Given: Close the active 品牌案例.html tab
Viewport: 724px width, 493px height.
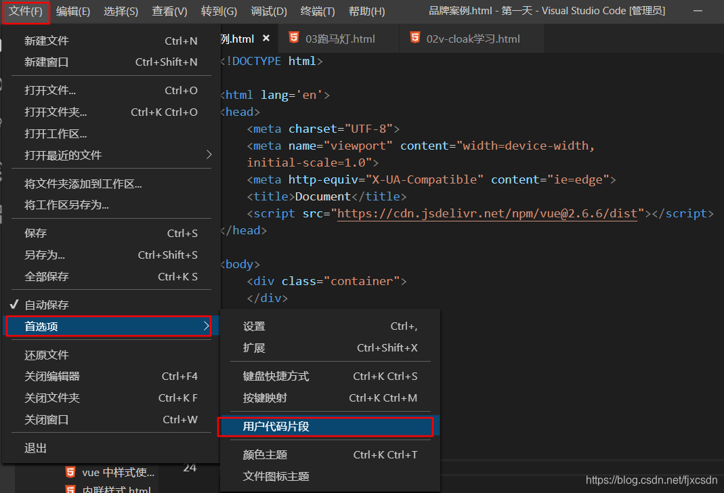Looking at the screenshot, I should (x=266, y=39).
